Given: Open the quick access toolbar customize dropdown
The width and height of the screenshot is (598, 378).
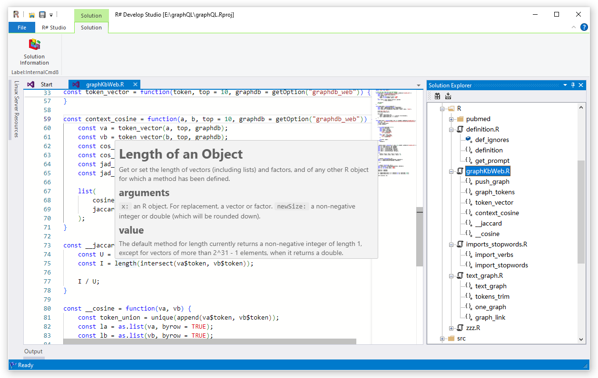Looking at the screenshot, I should [51, 15].
